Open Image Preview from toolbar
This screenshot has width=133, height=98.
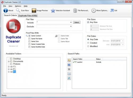pyautogui.click(x=34, y=10)
